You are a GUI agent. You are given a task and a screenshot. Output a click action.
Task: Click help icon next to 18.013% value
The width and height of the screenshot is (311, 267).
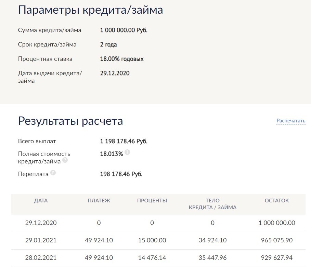127,152
